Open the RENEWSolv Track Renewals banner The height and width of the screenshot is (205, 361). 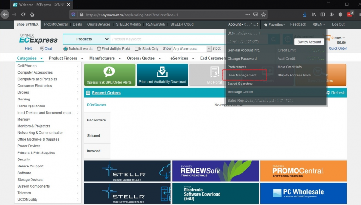[x=215, y=171]
